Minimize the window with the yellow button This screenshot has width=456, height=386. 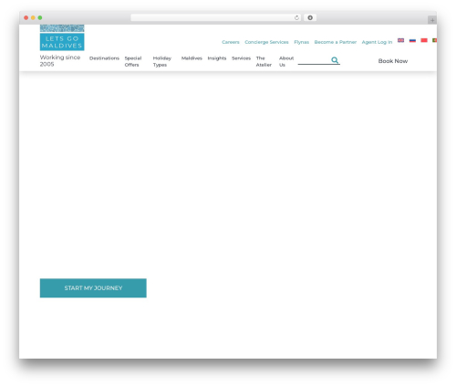pos(33,18)
